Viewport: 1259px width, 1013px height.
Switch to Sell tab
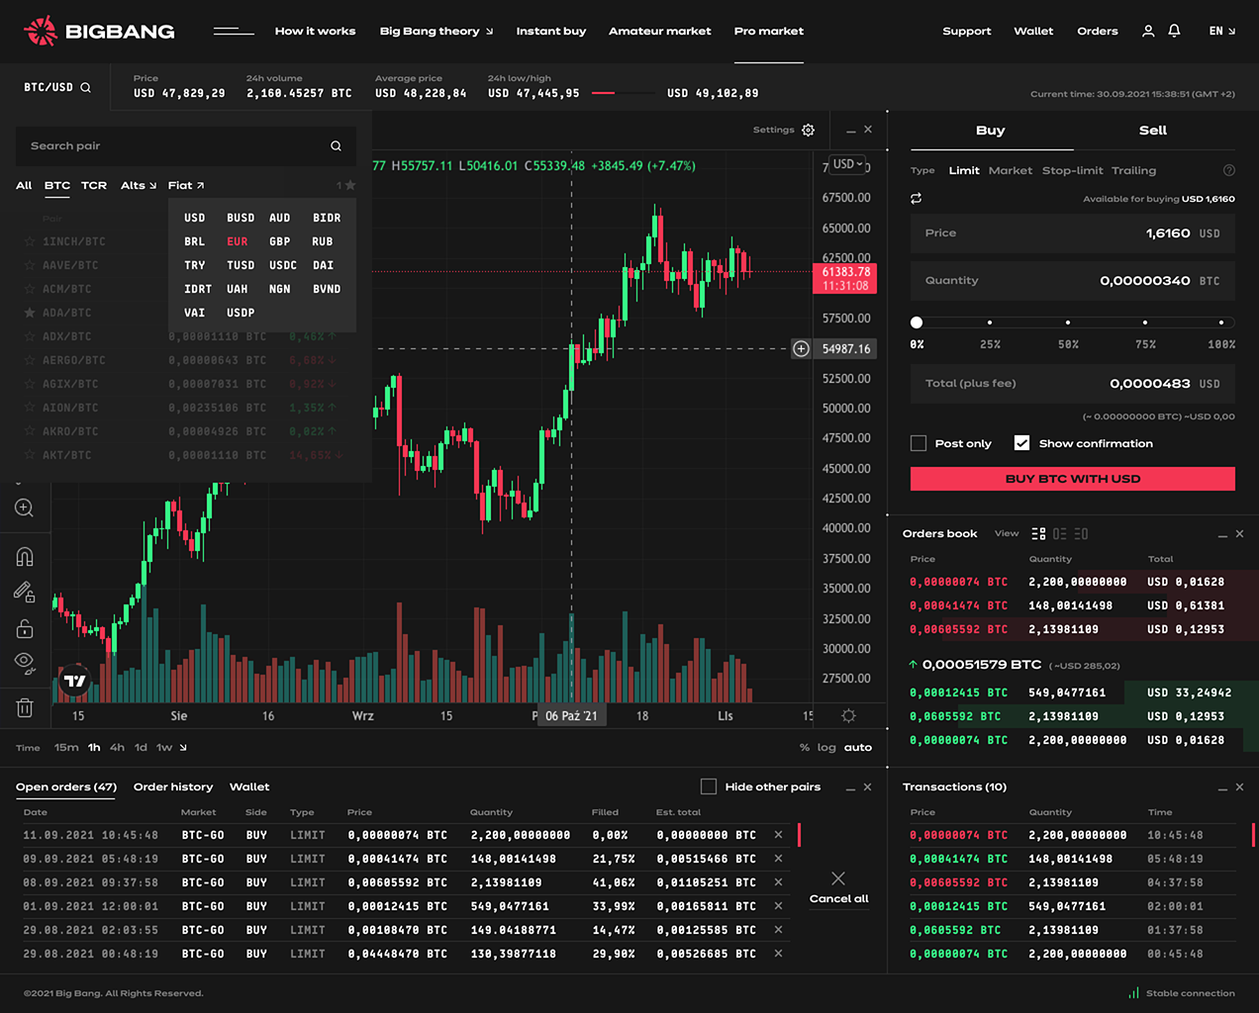pyautogui.click(x=1153, y=130)
